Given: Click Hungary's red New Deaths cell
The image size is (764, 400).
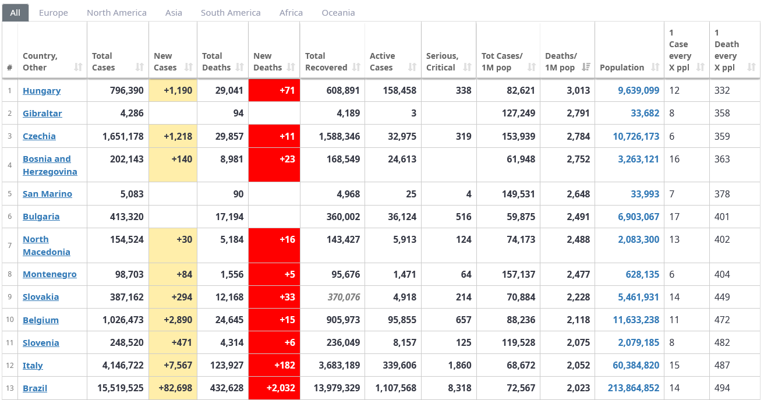Looking at the screenshot, I should (274, 91).
